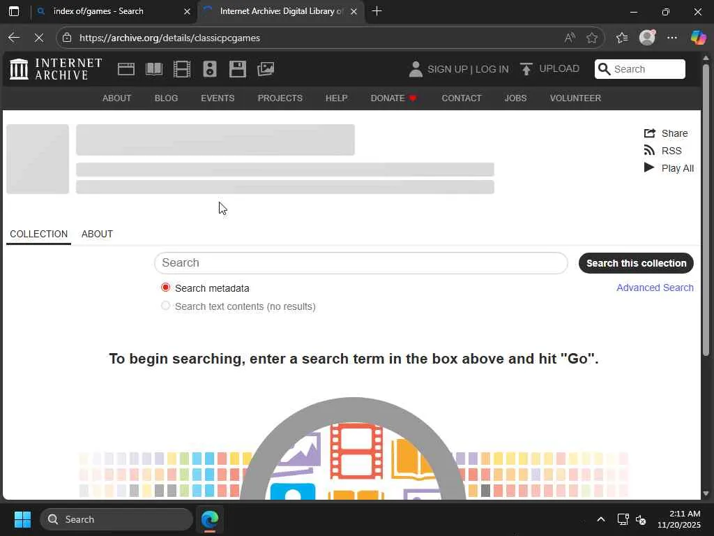
Task: Open the Web (Wayback) media icon
Action: (x=126, y=69)
